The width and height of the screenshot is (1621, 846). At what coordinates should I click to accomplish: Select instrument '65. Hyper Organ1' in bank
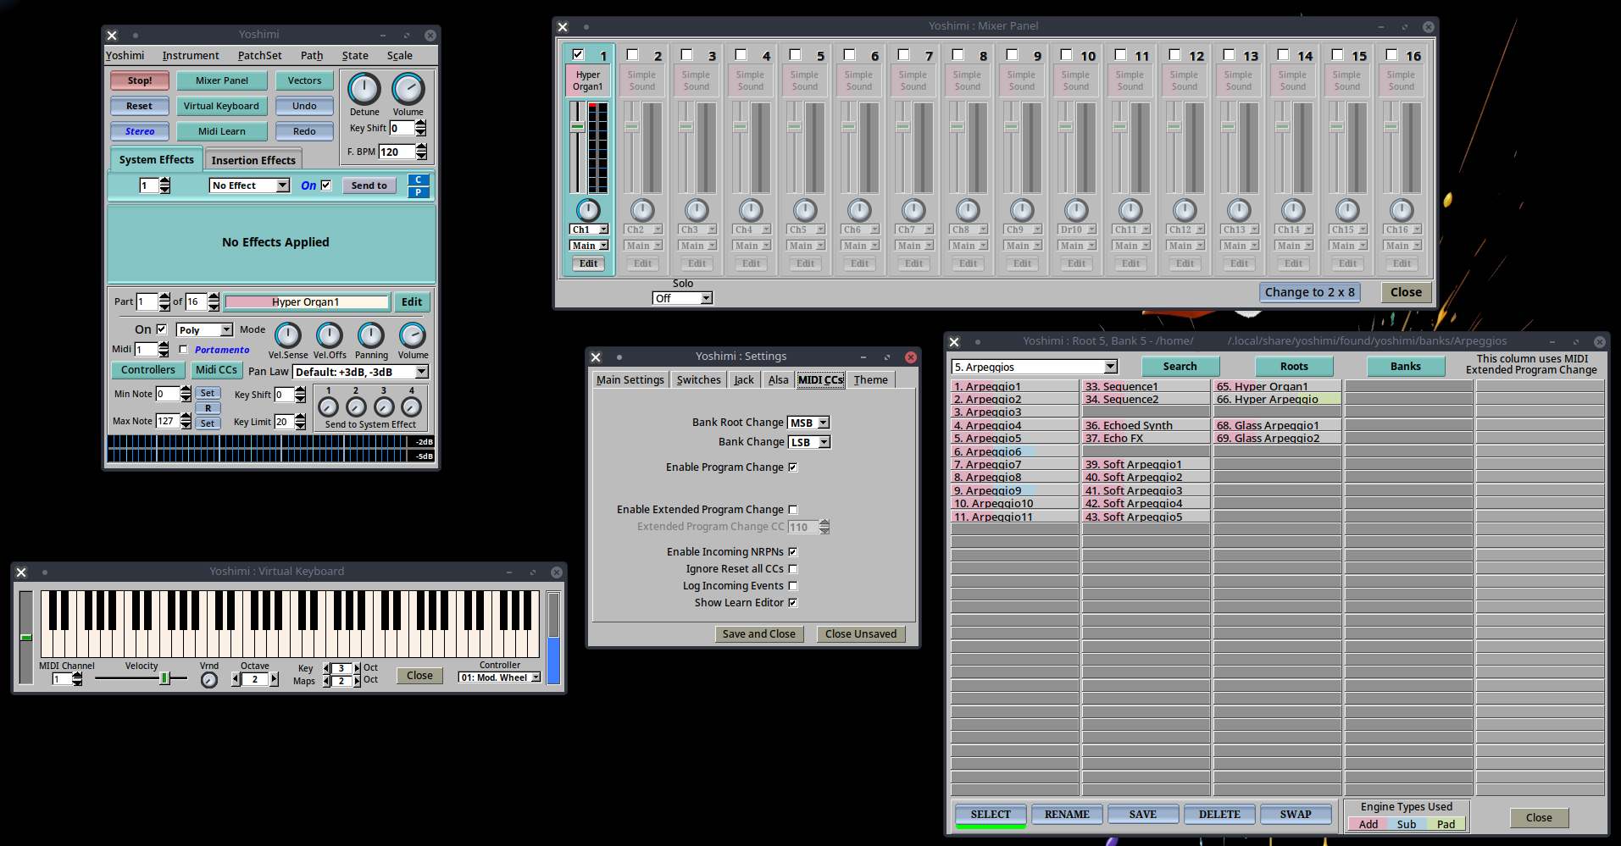pos(1278,386)
